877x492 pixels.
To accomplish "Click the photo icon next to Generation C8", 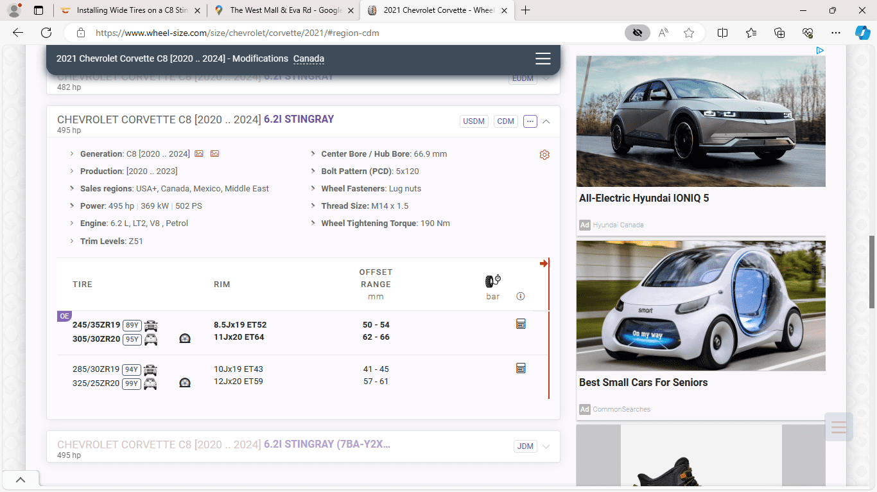I will [x=199, y=154].
